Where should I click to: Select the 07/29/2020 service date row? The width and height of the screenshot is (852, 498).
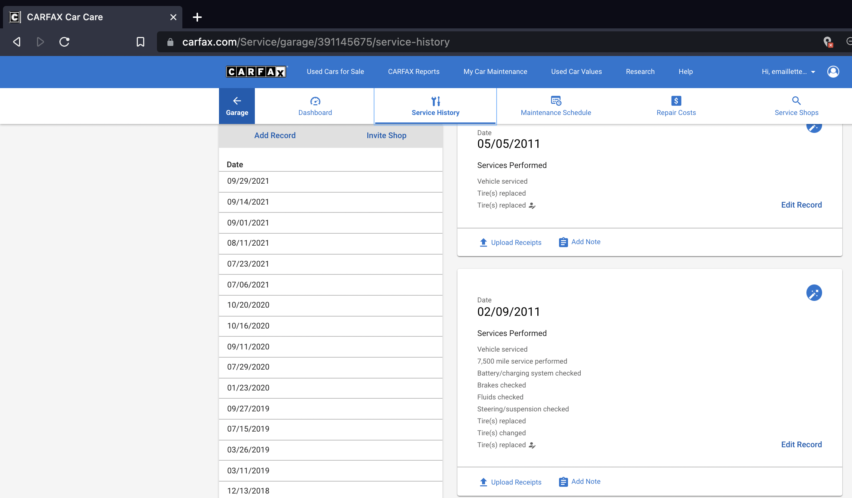(331, 367)
